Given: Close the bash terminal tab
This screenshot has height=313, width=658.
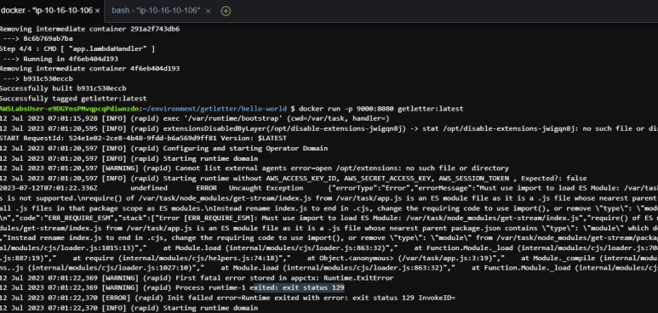Looking at the screenshot, I should (209, 11).
